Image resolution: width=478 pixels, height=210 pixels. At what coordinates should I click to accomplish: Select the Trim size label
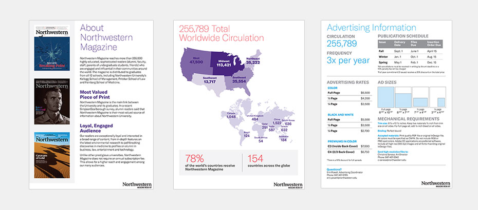pos(382,124)
